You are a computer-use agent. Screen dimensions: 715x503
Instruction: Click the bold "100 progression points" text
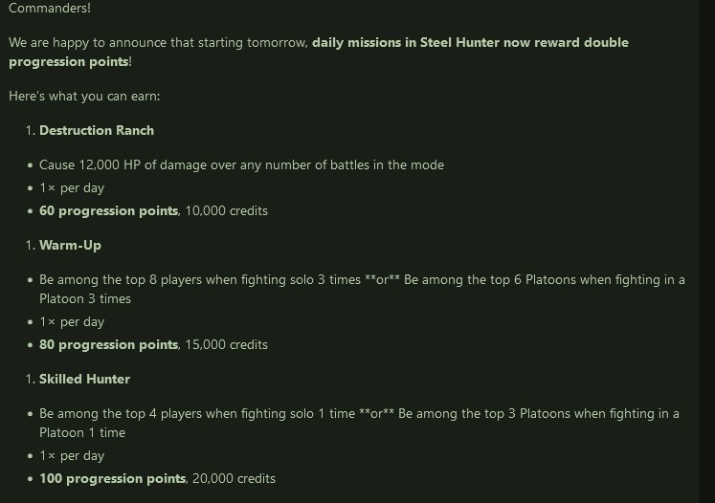coord(113,479)
